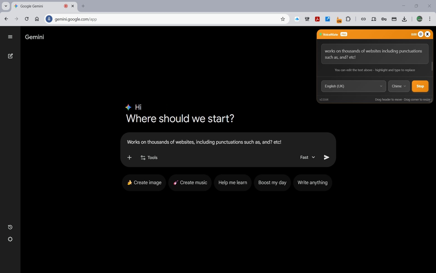Click the VoiceMate 0:00 timer
436x273 pixels.
(x=414, y=34)
